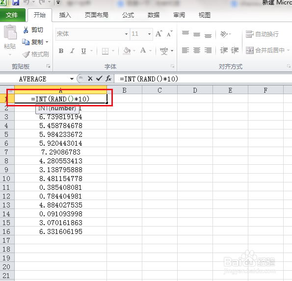Image resolution: width=292 pixels, height=281 pixels.
Task: Click cell containing 6.331606195
Action: (60, 231)
